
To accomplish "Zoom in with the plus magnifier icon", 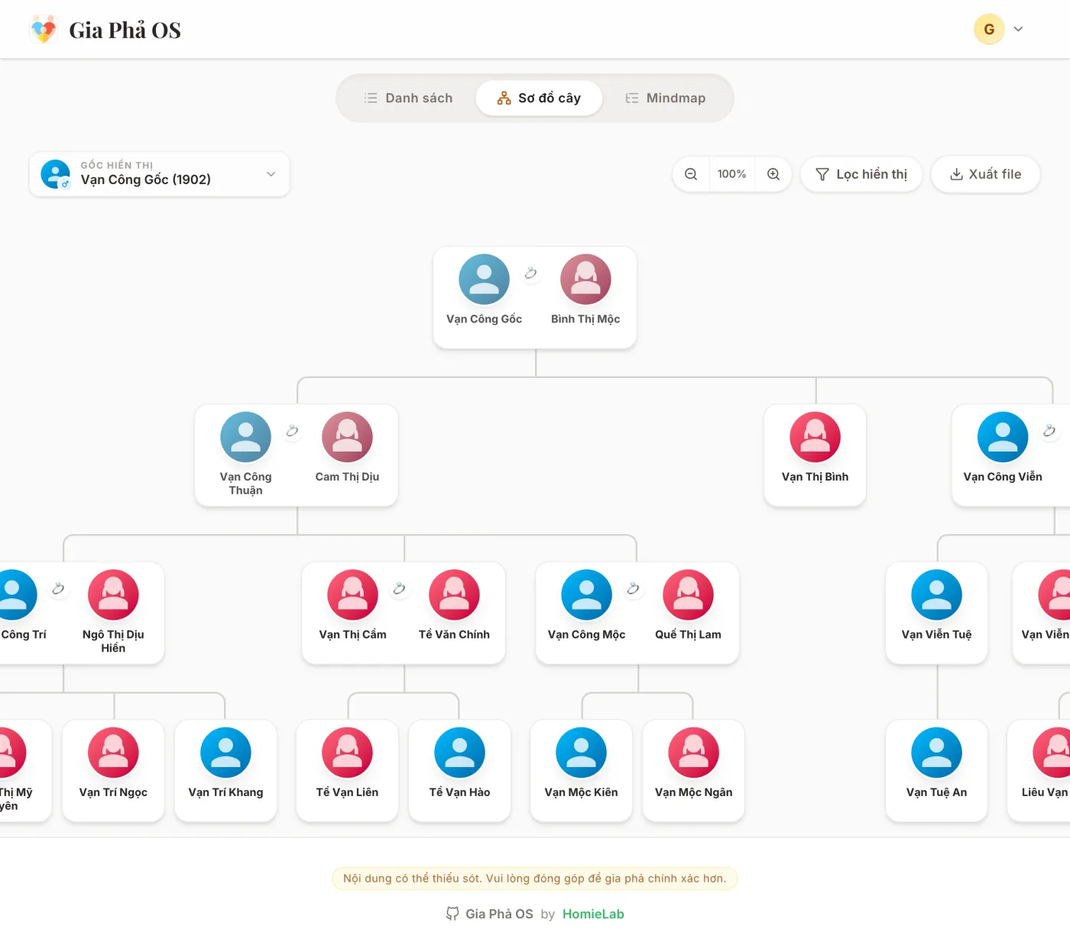I will [773, 174].
